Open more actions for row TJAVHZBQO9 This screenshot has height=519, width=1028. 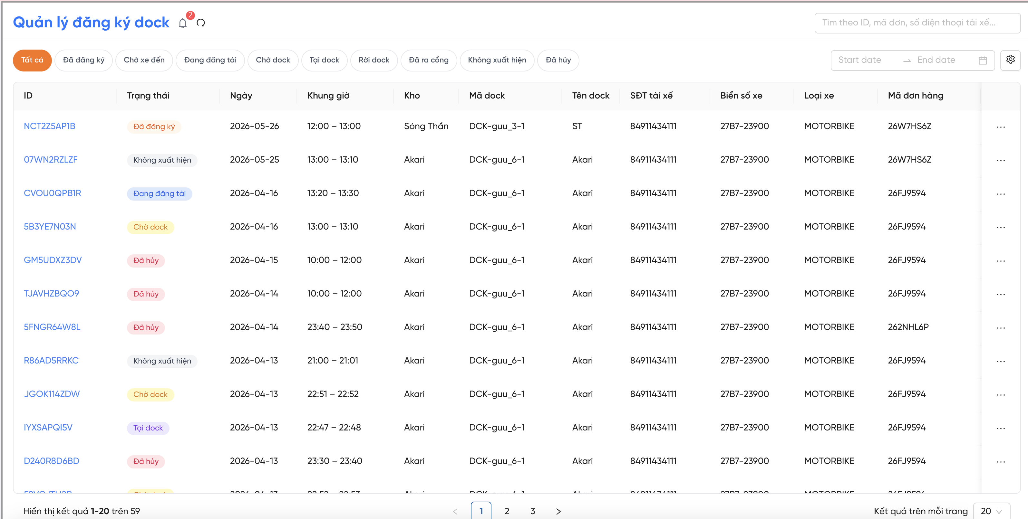tap(1001, 294)
